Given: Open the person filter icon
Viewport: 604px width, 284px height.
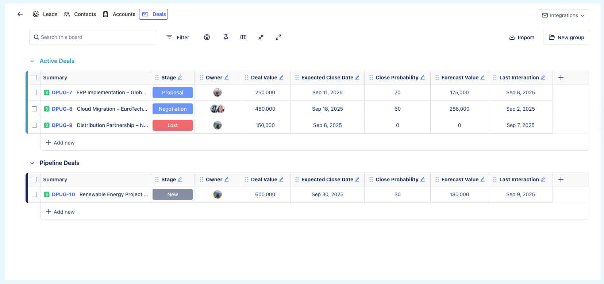Looking at the screenshot, I should coord(207,37).
